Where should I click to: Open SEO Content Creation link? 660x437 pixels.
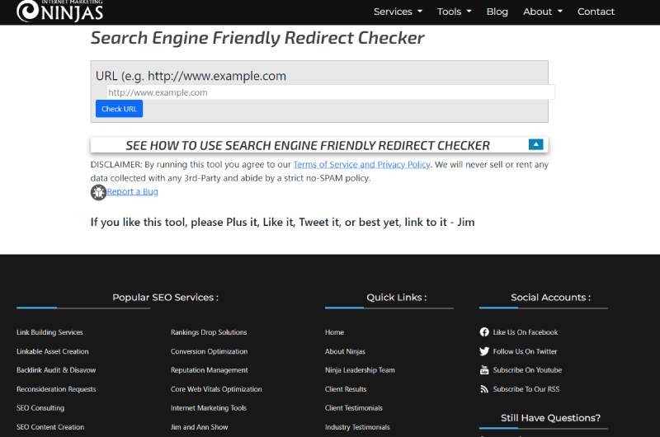click(x=50, y=427)
